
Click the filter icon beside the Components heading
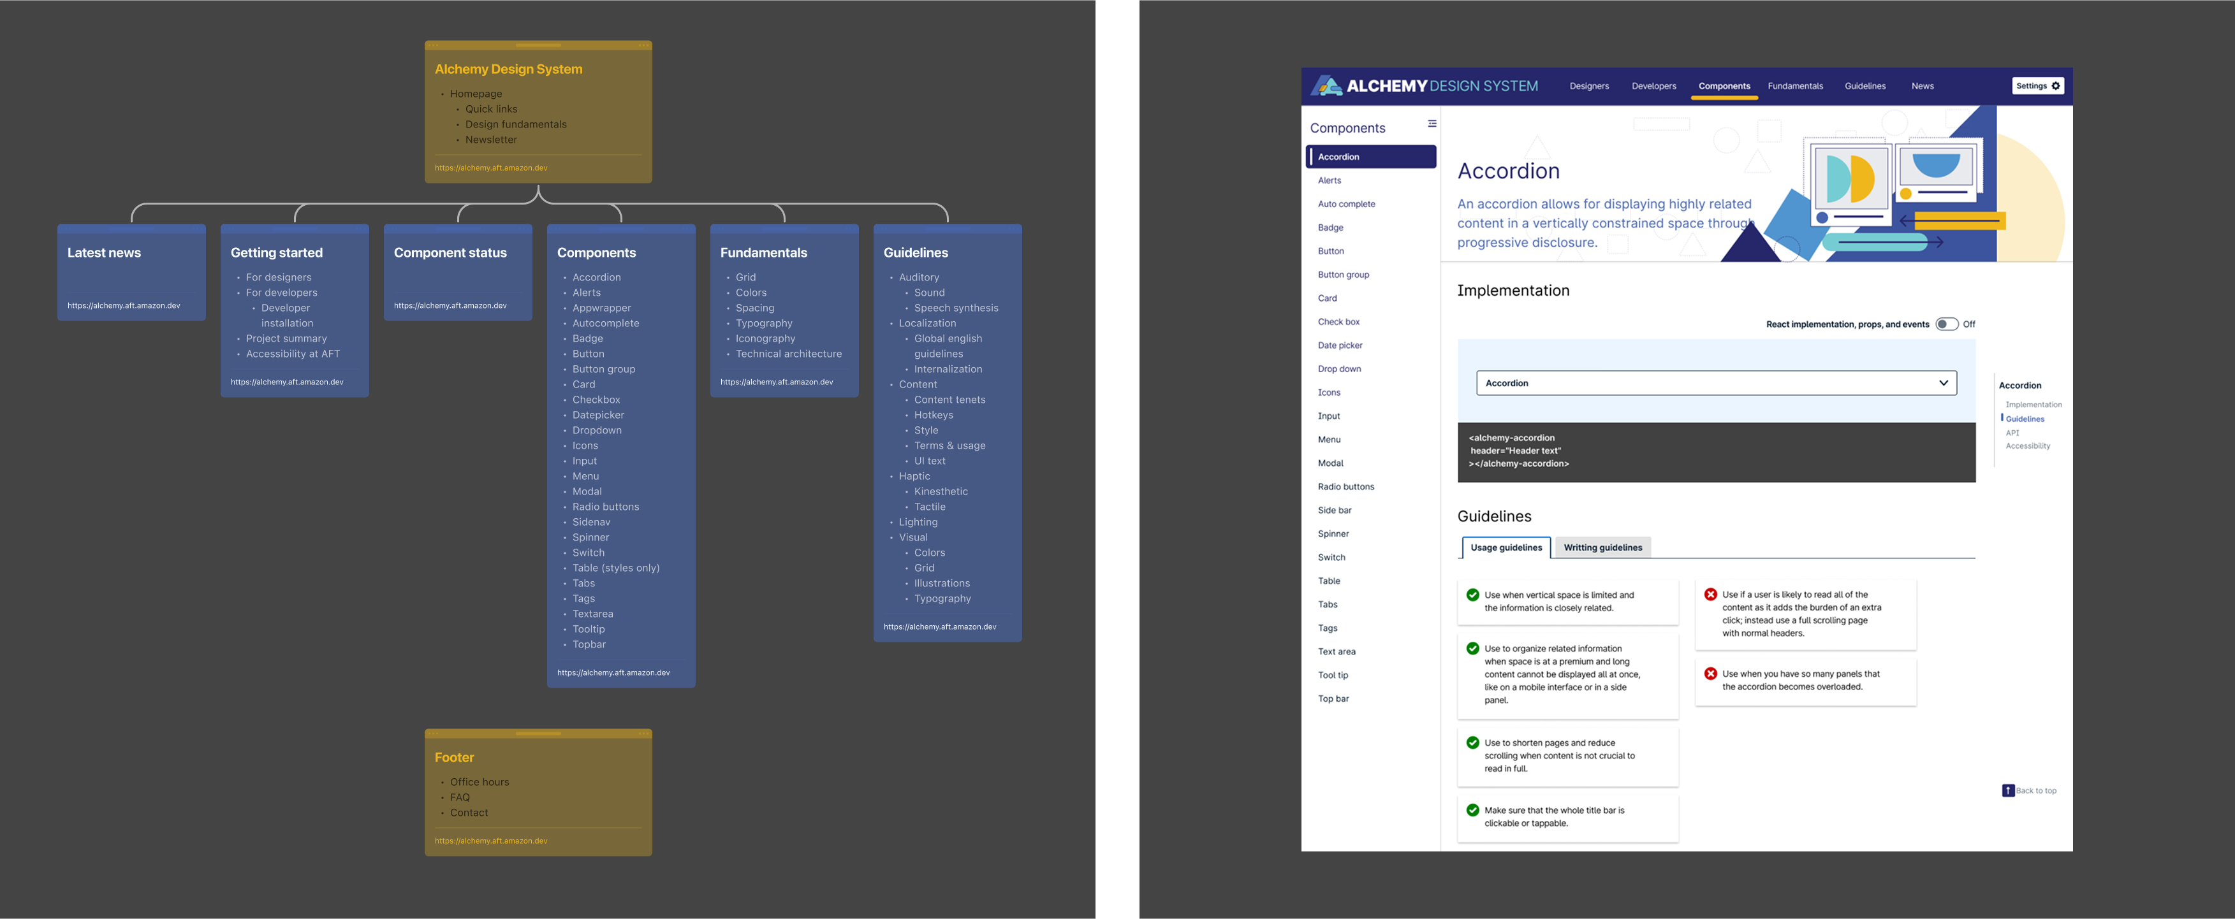[x=1432, y=124]
